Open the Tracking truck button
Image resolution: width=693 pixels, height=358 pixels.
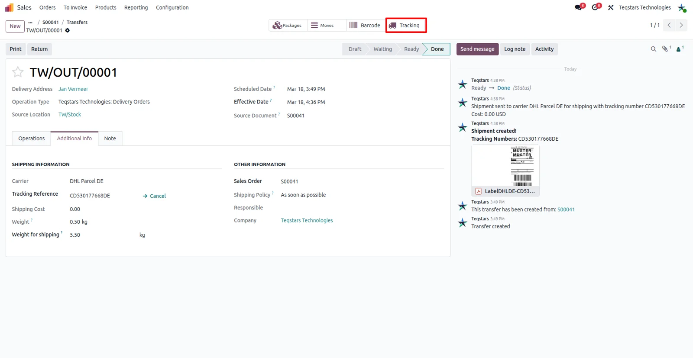(406, 26)
